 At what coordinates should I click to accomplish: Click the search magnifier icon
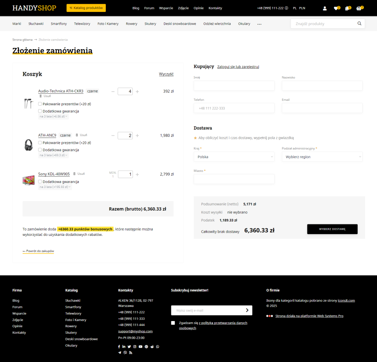[359, 24]
